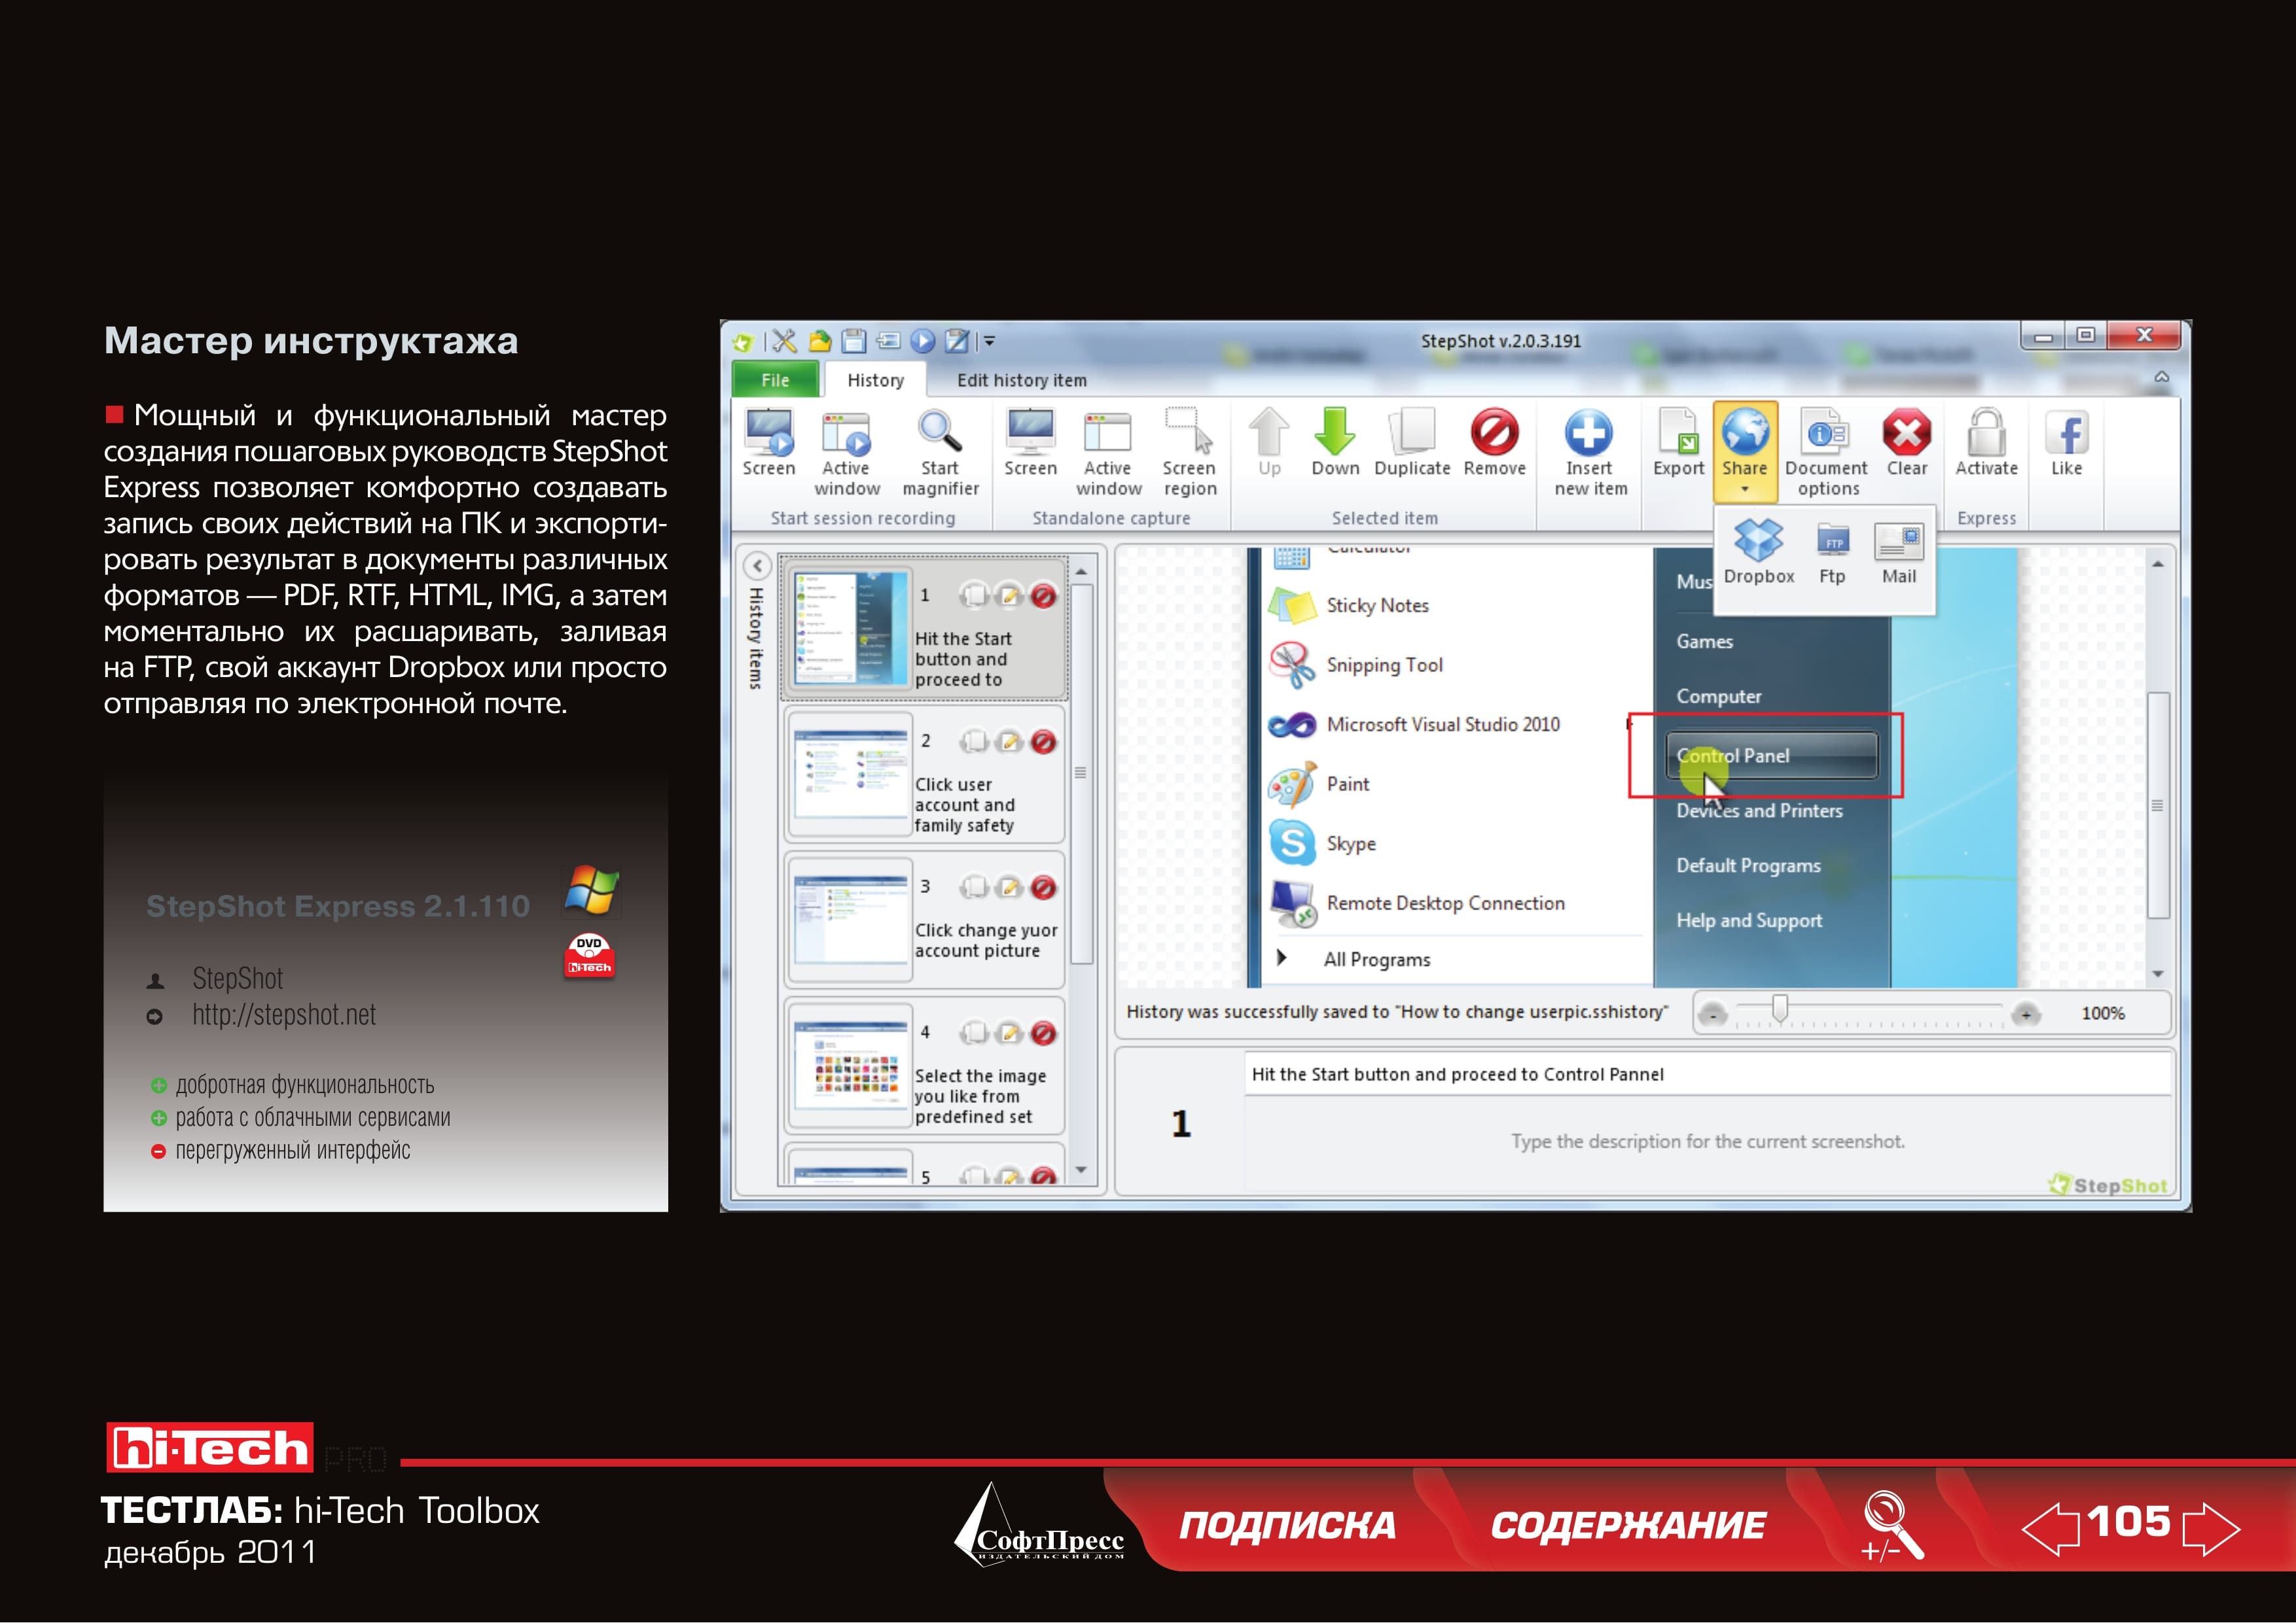Open the quick access toolbar customize arrow
The width and height of the screenshot is (2296, 1623).
click(989, 341)
